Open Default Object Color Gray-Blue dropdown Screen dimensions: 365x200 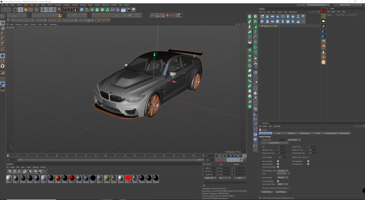283,171
